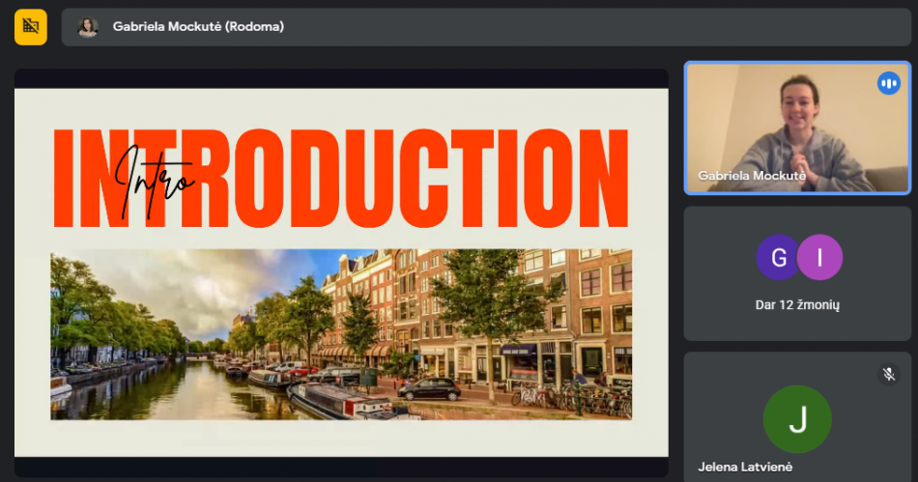Click the cursive 'Intro' text on the slide
Image resolution: width=918 pixels, height=482 pixels.
[154, 183]
